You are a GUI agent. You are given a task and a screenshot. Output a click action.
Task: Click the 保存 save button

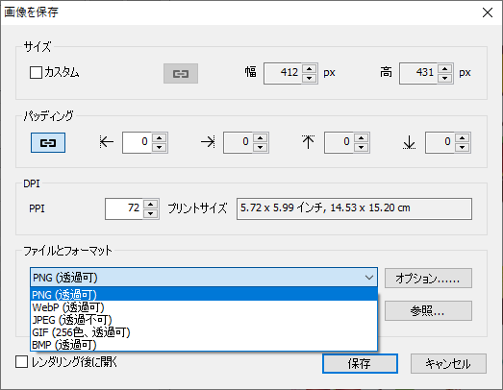point(360,364)
